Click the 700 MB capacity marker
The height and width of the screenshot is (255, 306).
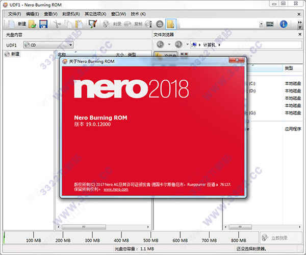tap(209, 240)
